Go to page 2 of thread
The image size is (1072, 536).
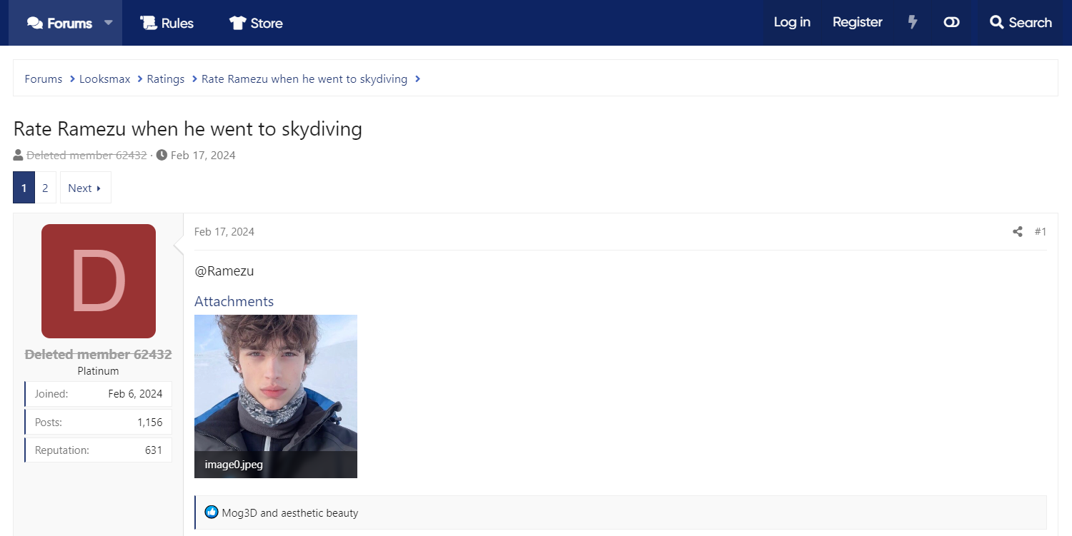(x=45, y=188)
